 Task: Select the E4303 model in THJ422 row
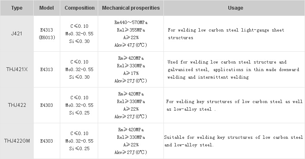[x=46, y=105]
